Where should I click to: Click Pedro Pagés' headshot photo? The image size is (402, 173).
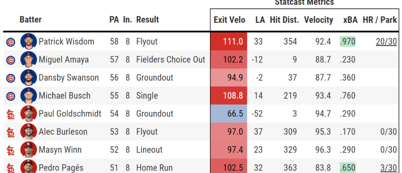click(29, 167)
